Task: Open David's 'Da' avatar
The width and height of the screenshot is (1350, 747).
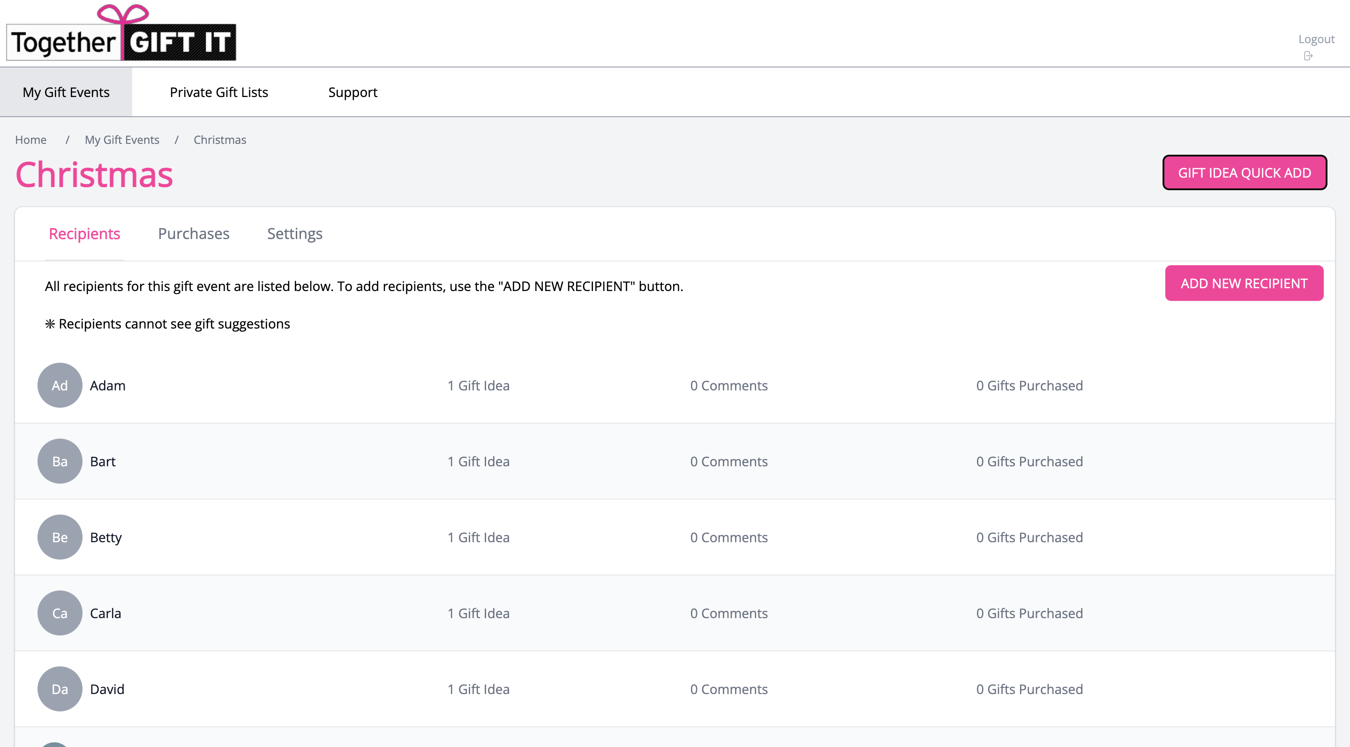Action: tap(60, 689)
